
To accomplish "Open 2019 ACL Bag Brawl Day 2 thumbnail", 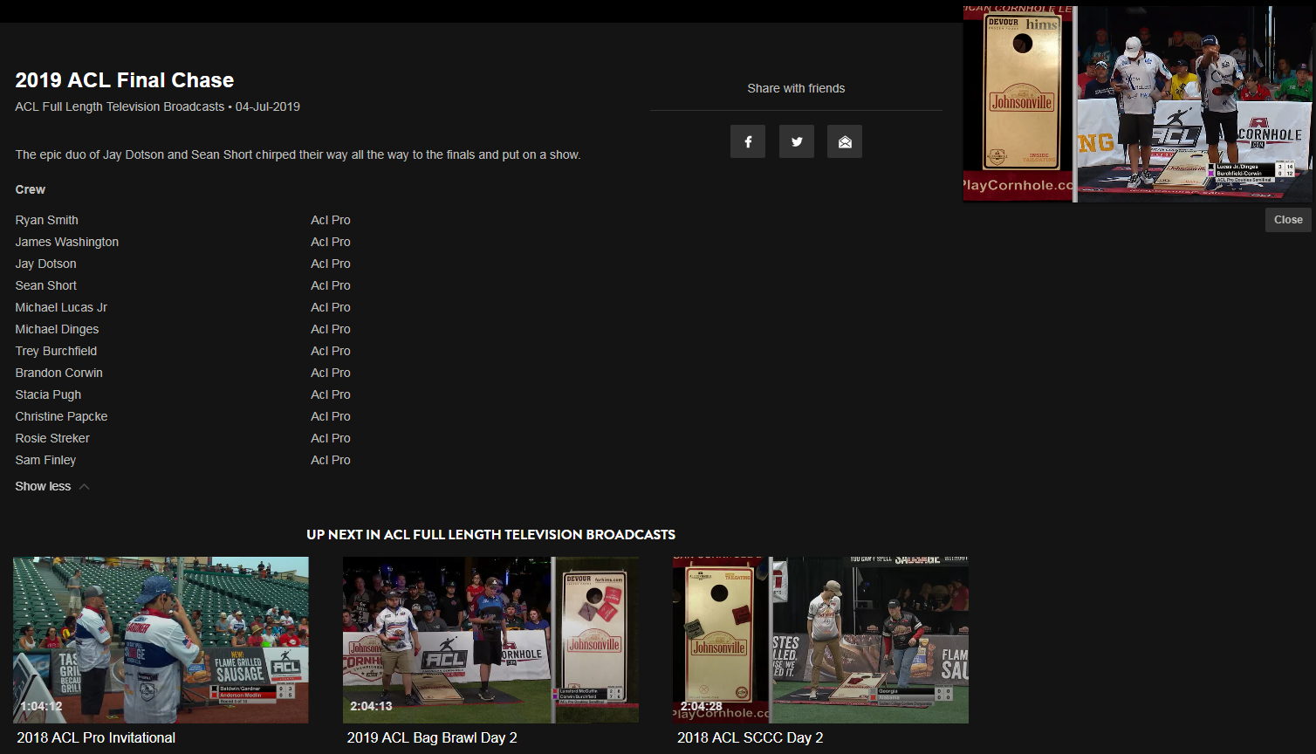I will click(x=490, y=640).
